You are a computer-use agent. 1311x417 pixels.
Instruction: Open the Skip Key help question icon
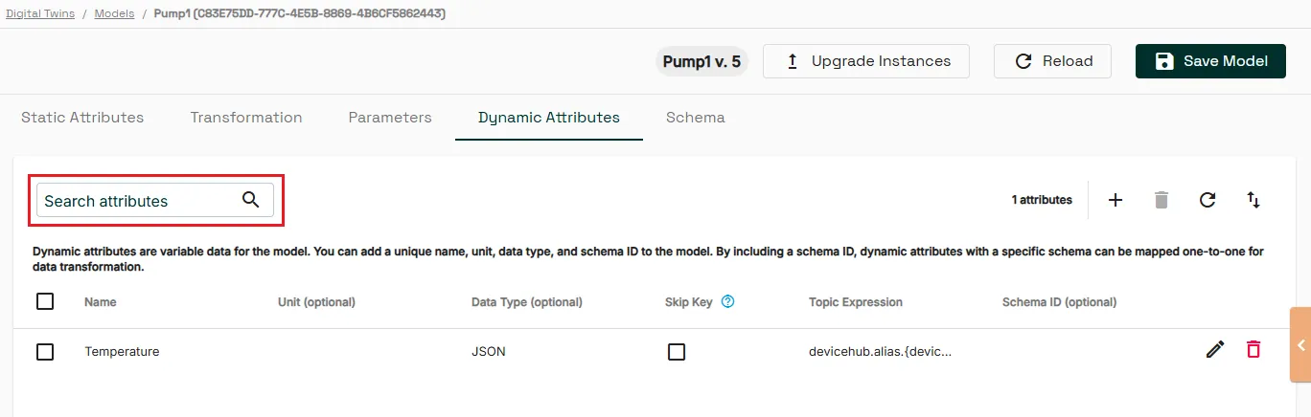tap(727, 301)
